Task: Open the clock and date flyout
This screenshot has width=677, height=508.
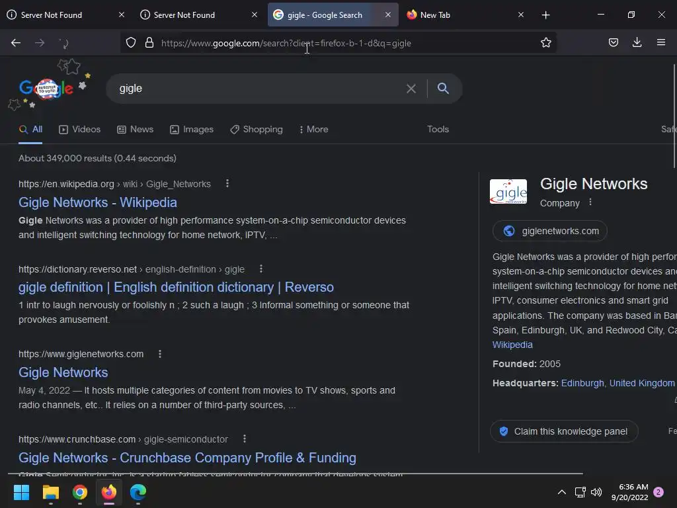Action: [629, 492]
